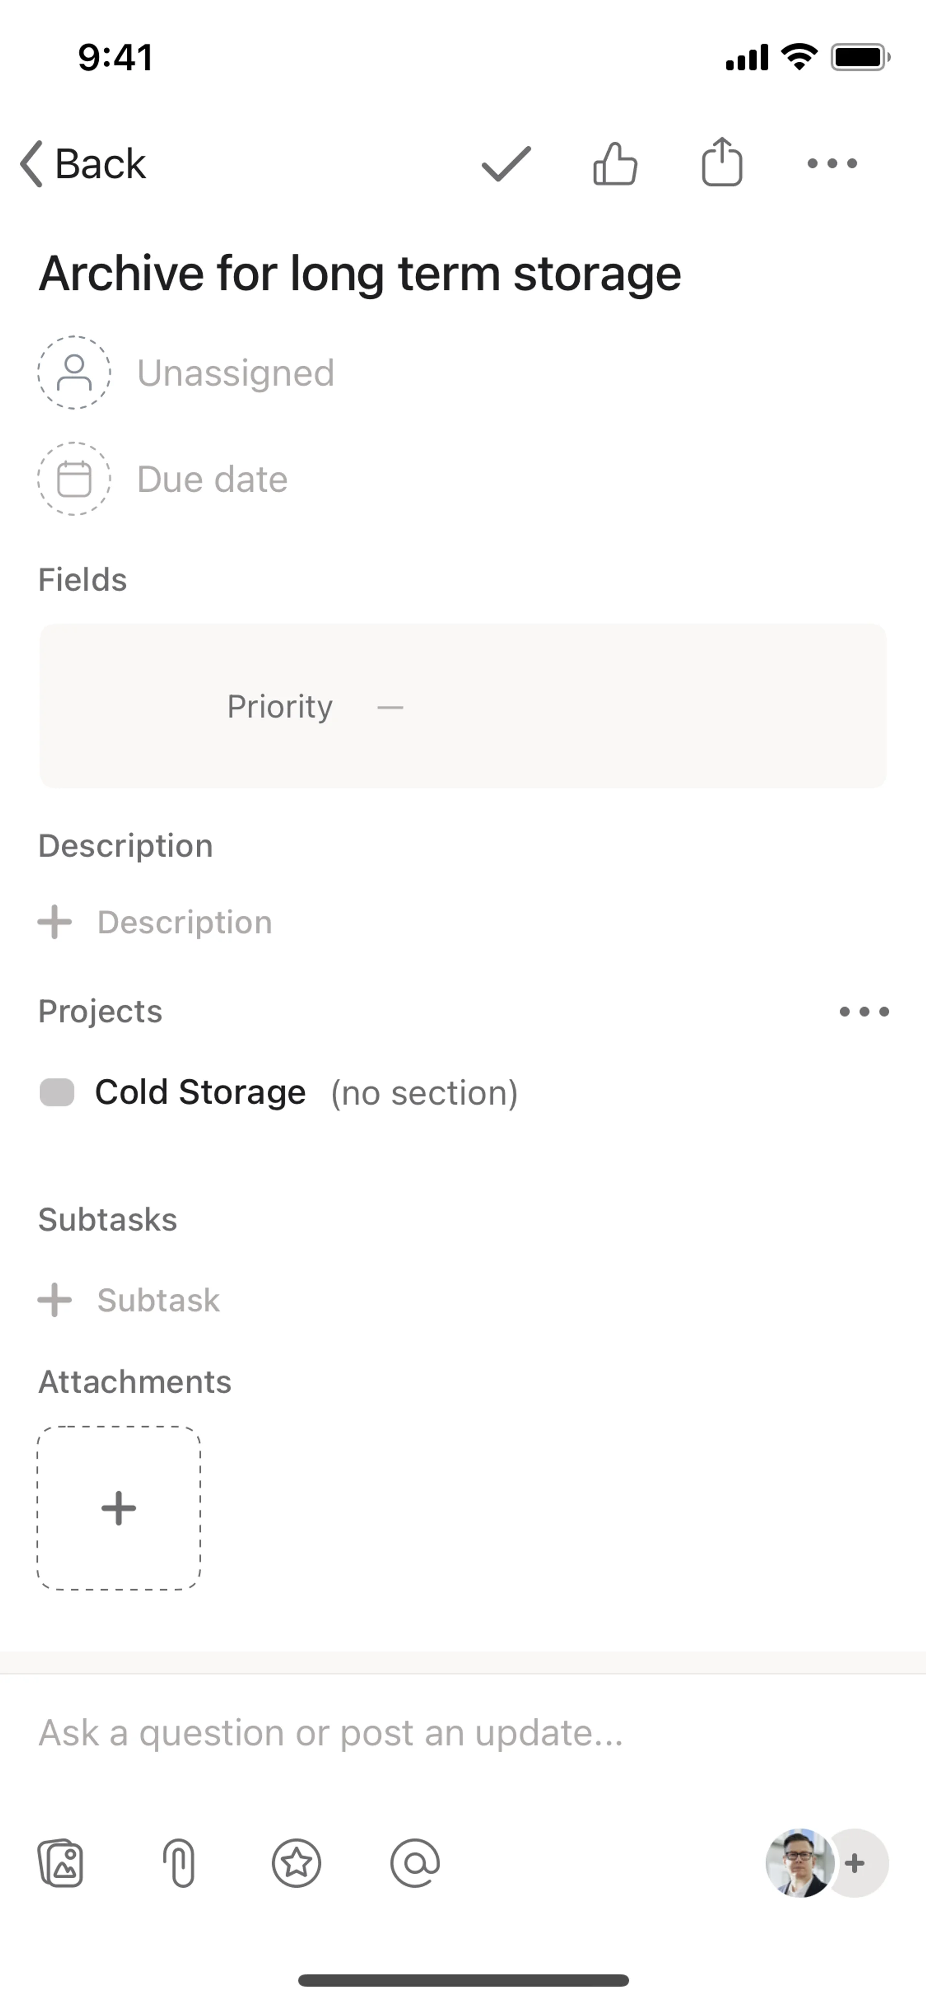
Task: Add a Description to the task
Action: (x=184, y=922)
